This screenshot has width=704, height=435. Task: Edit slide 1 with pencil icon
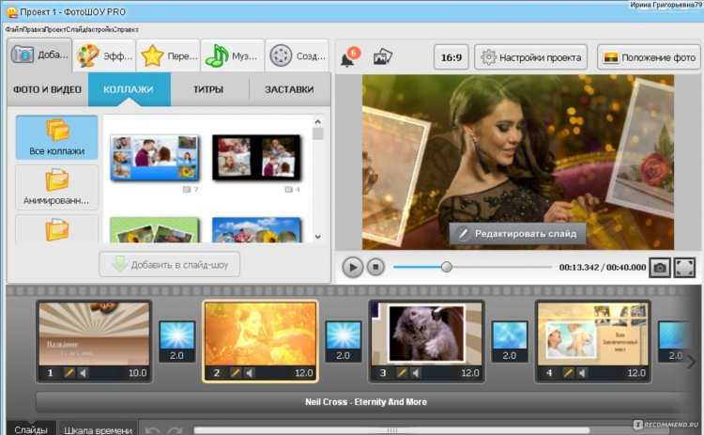pos(69,373)
